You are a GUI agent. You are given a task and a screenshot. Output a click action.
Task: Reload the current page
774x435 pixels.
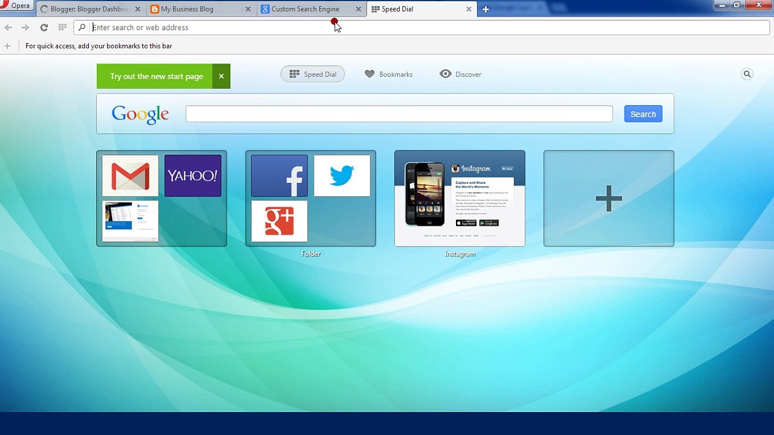(44, 27)
